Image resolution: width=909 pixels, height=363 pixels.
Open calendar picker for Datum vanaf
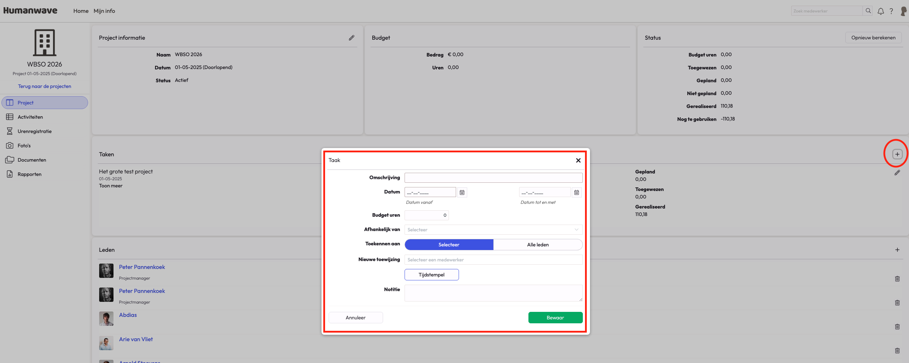(462, 192)
